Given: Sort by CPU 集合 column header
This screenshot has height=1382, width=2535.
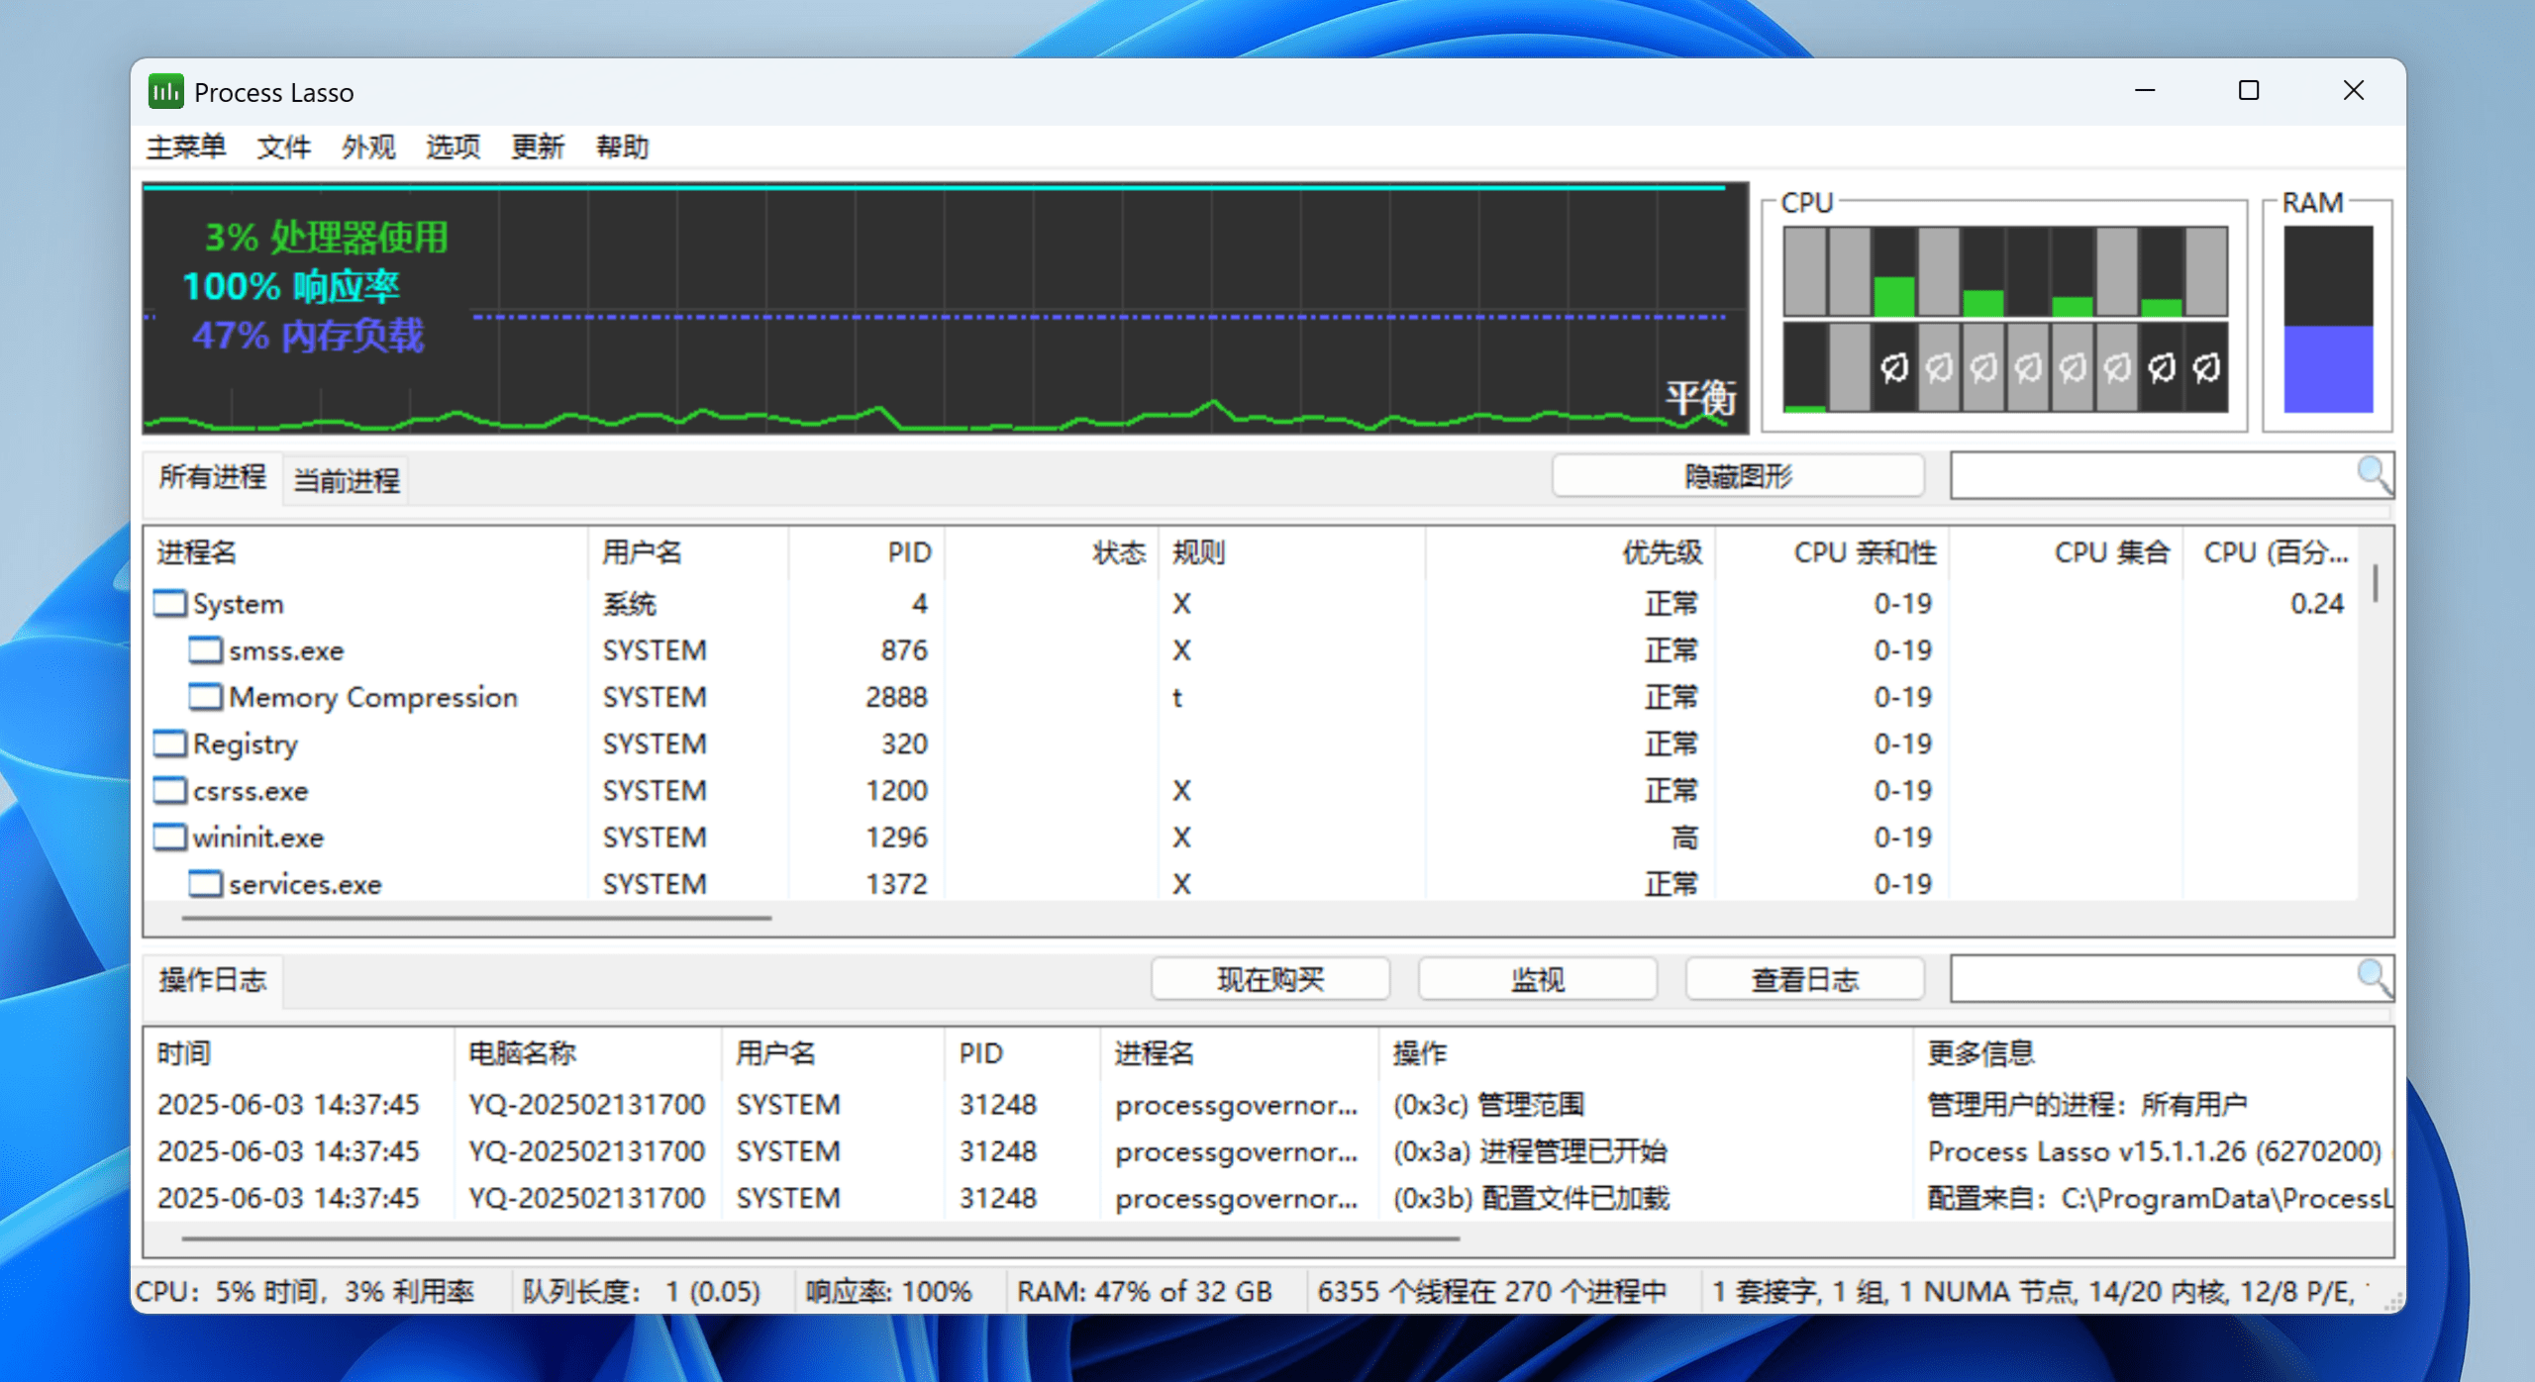Looking at the screenshot, I should 2066,552.
